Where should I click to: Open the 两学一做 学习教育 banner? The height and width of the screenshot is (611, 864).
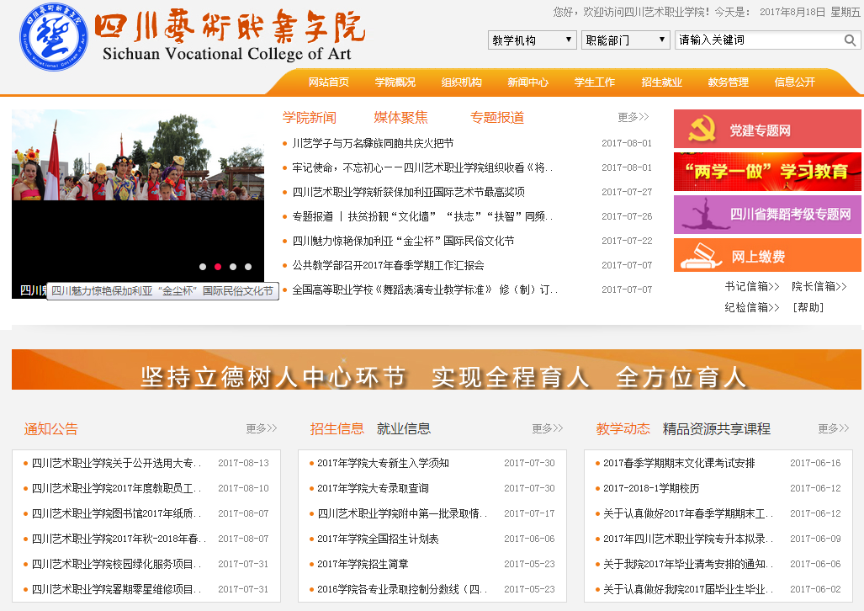point(767,172)
